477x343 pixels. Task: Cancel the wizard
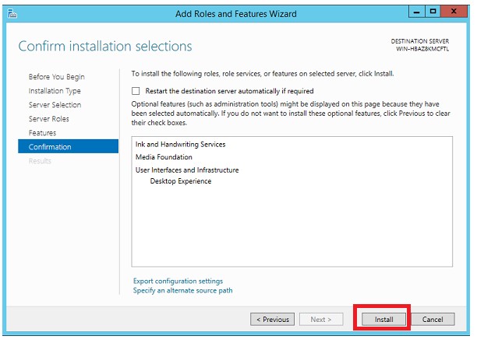pyautogui.click(x=433, y=320)
